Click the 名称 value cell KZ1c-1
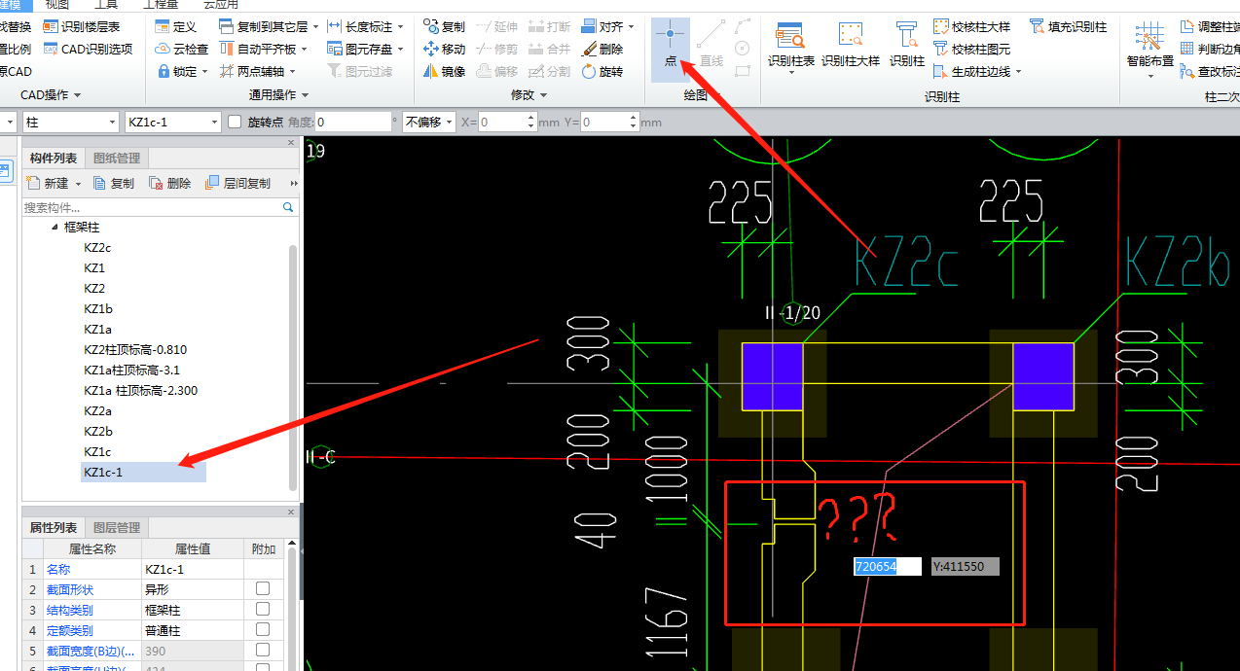This screenshot has width=1240, height=671. pos(192,569)
